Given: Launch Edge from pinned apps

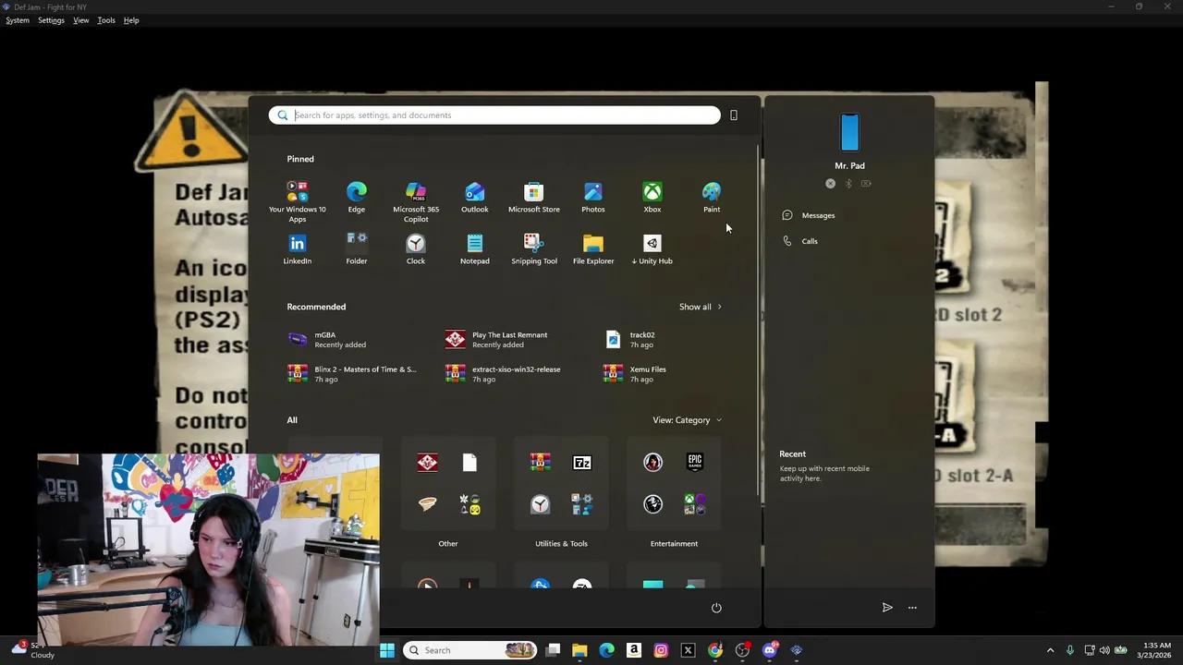Looking at the screenshot, I should click(x=357, y=199).
